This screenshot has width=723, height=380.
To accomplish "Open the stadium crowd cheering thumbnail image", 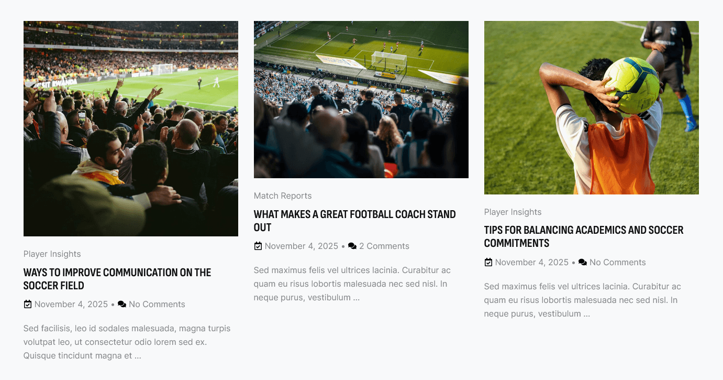I will tap(131, 128).
